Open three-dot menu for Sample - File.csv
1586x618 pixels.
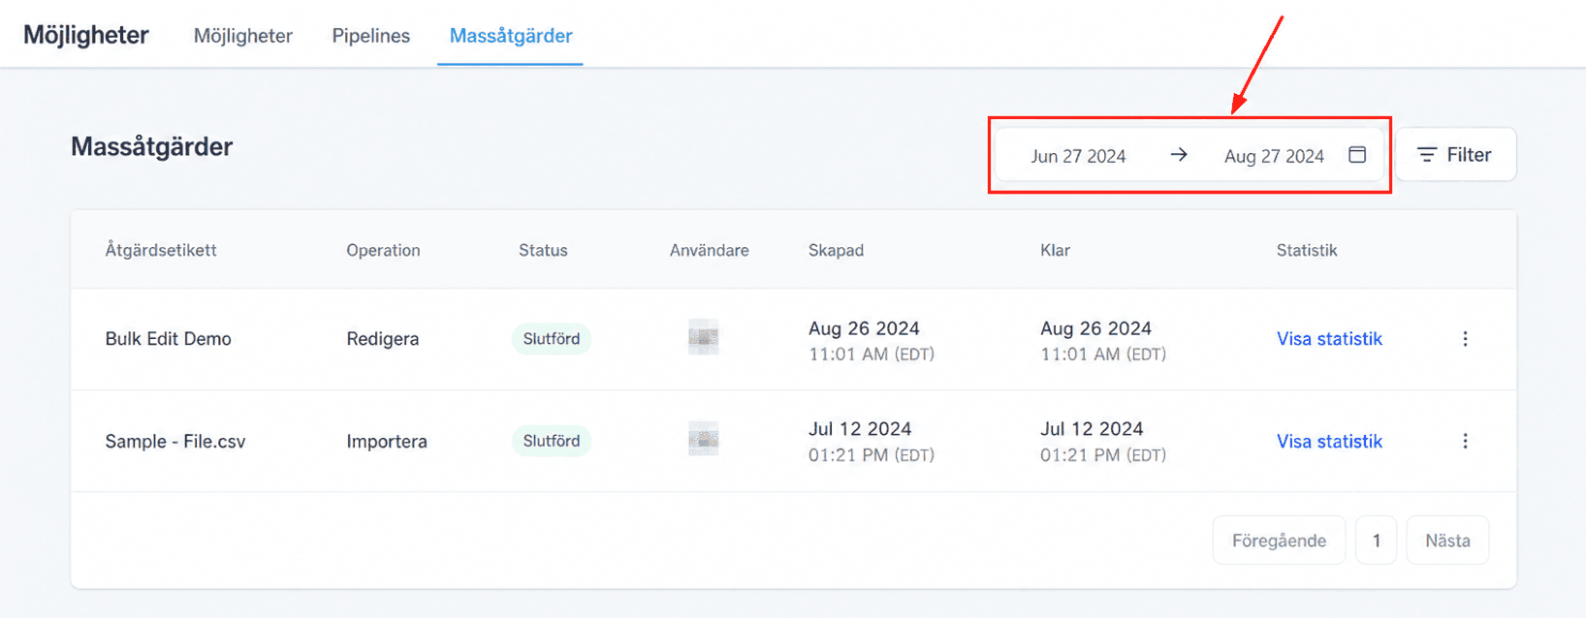pyautogui.click(x=1465, y=441)
